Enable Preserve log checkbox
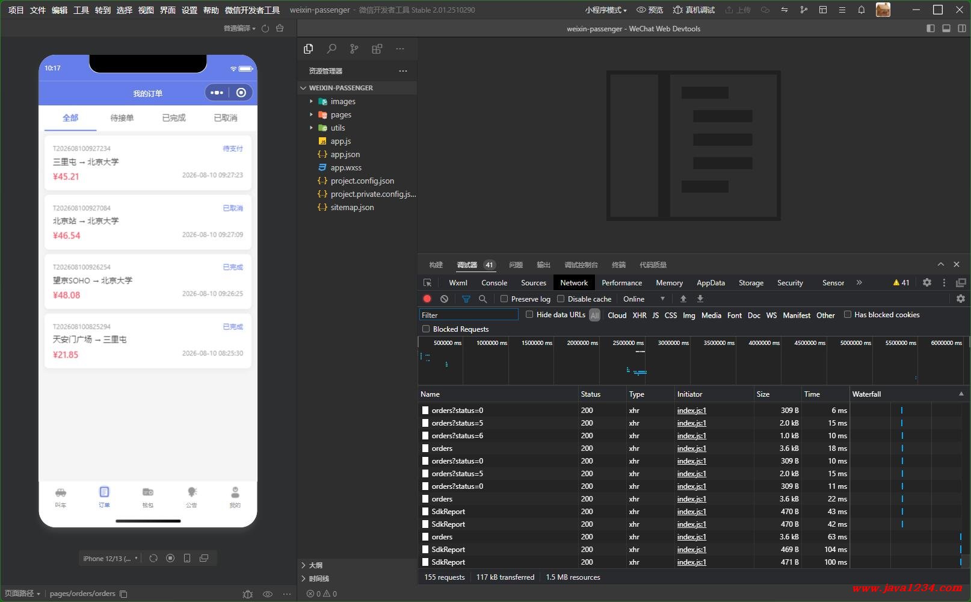This screenshot has height=602, width=971. pyautogui.click(x=504, y=299)
